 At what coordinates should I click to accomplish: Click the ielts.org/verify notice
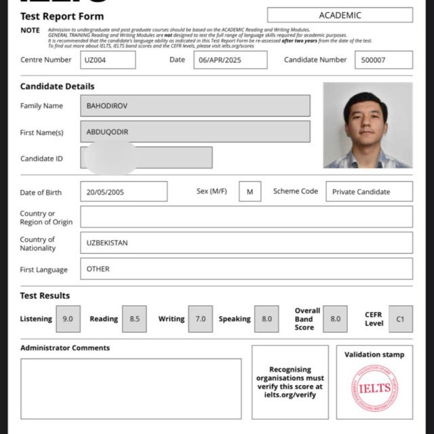(290, 382)
